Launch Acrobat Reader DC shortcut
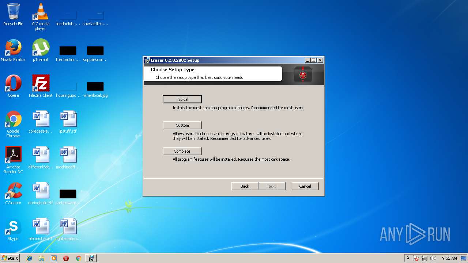The image size is (468, 263). click(x=13, y=160)
